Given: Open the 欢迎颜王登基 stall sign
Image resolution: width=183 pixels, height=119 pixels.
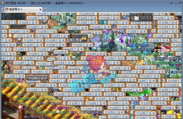Looking at the screenshot, I should [69, 72].
